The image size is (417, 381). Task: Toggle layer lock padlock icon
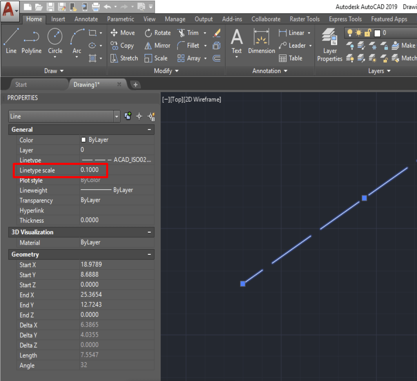point(368,33)
